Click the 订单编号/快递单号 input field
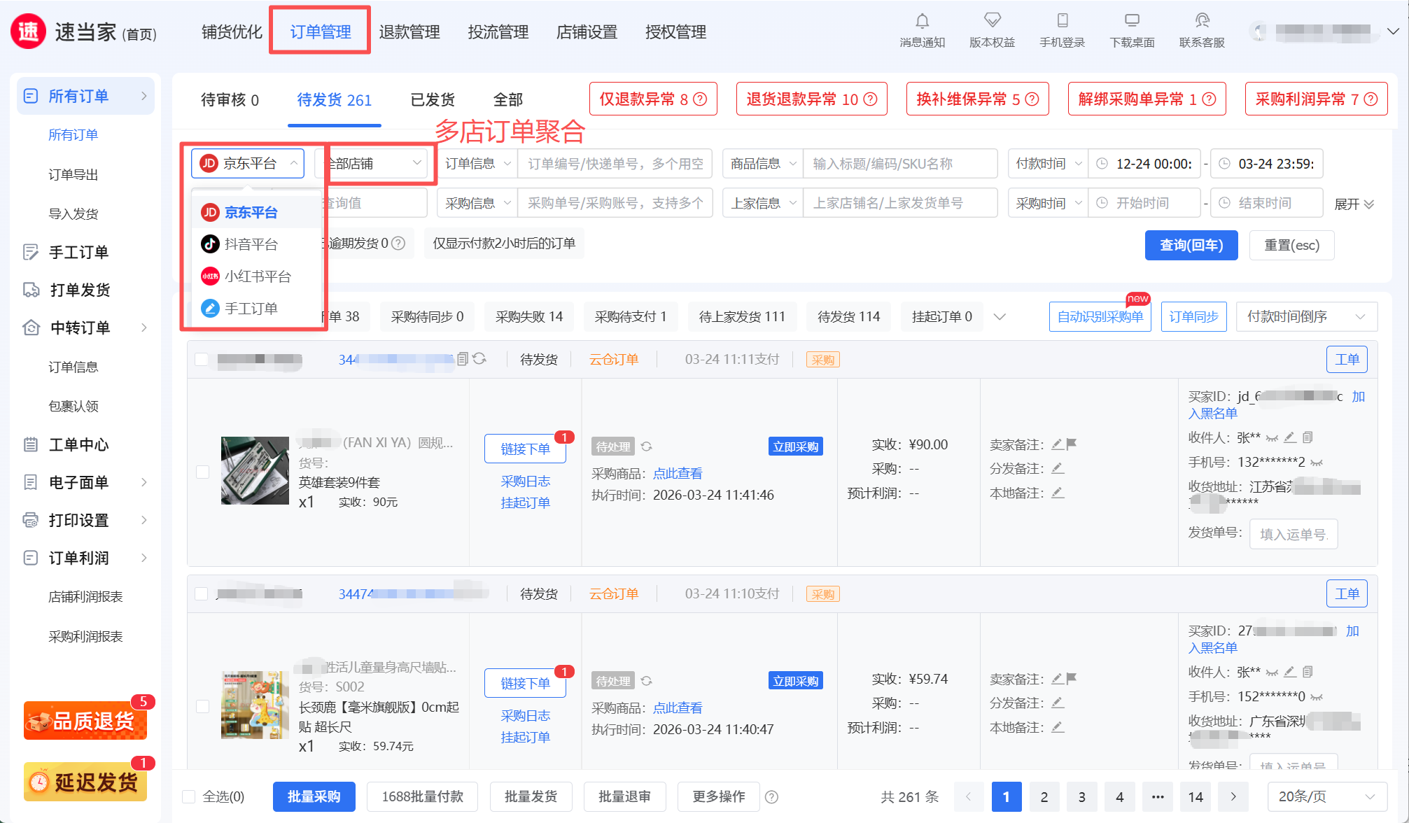The image size is (1409, 823). [x=615, y=164]
